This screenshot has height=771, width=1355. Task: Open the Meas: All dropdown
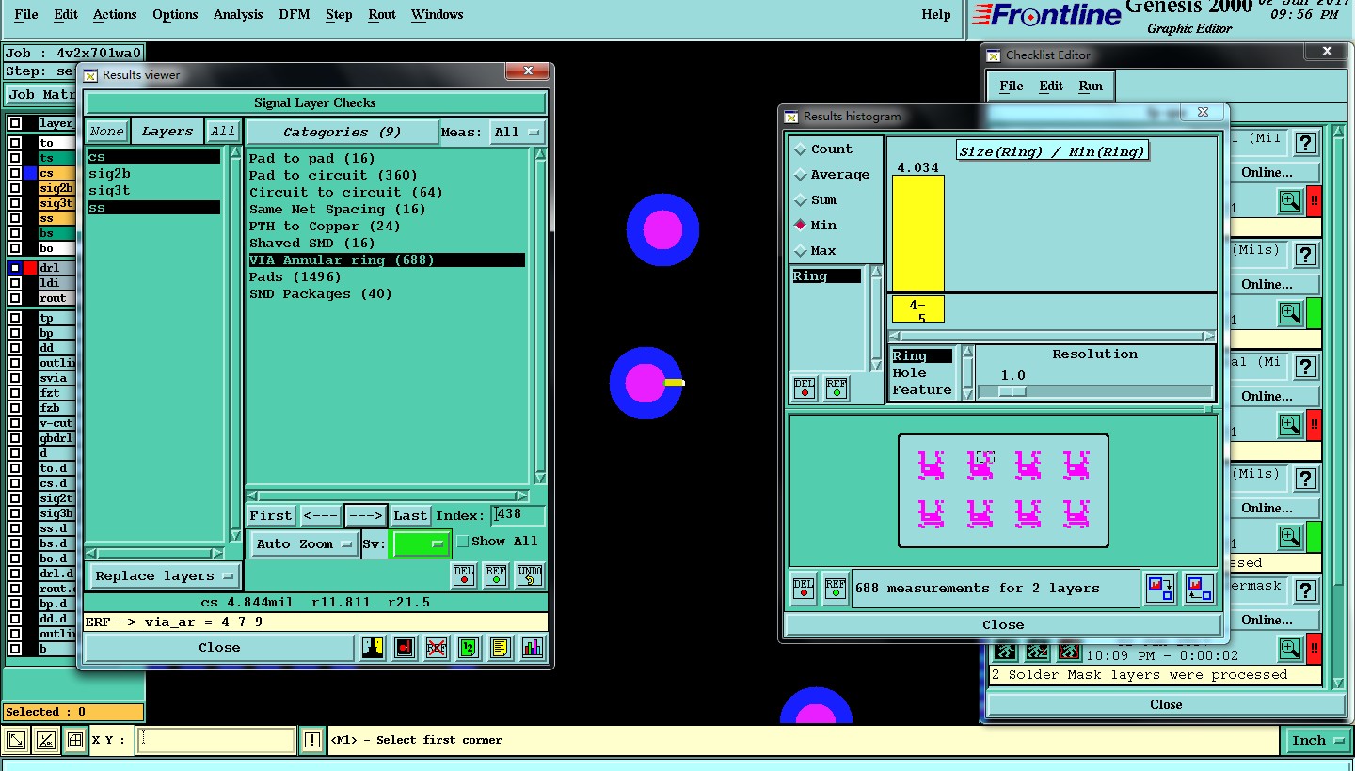pos(518,132)
